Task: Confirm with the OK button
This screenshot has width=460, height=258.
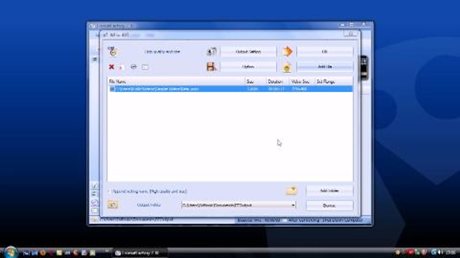Action: [x=325, y=52]
